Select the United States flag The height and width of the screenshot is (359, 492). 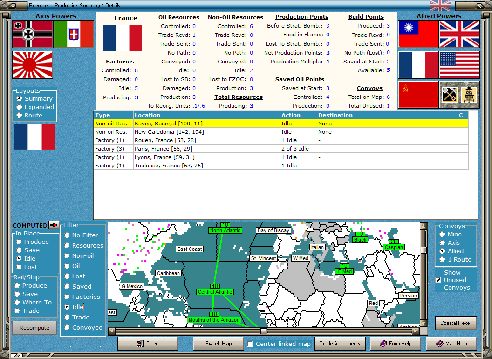(459, 65)
